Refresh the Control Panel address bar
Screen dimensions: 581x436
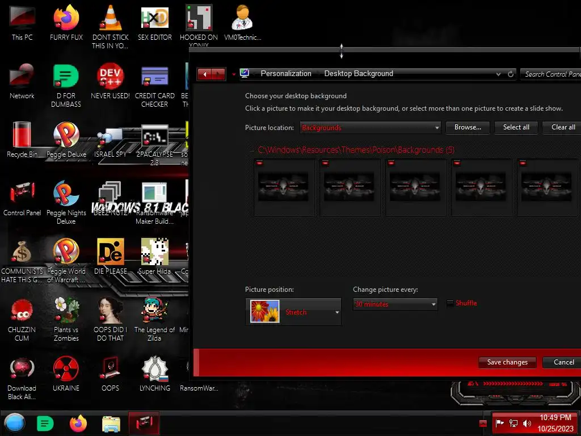[511, 74]
